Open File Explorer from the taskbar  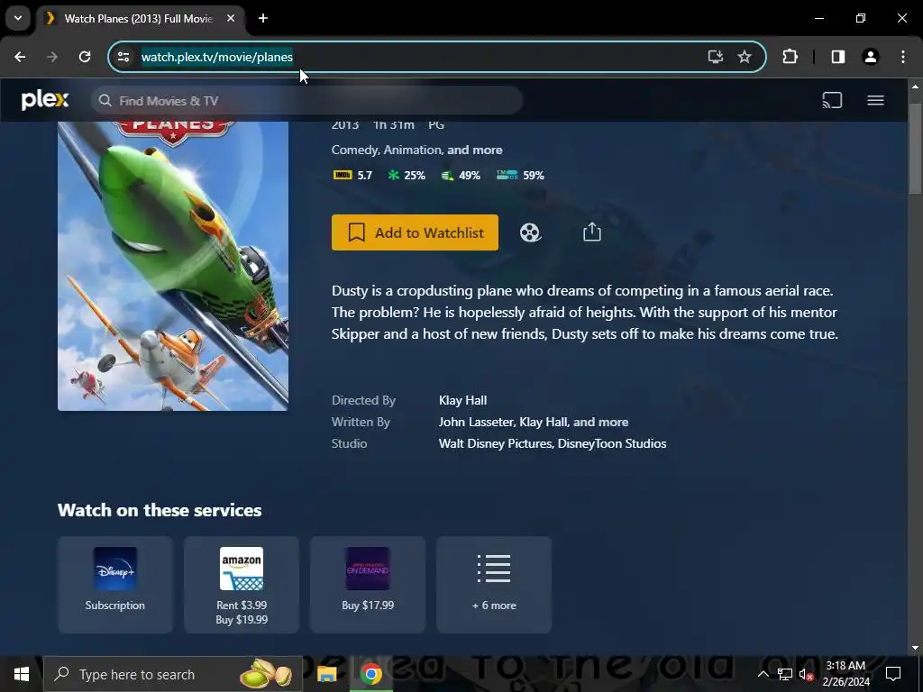[326, 674]
